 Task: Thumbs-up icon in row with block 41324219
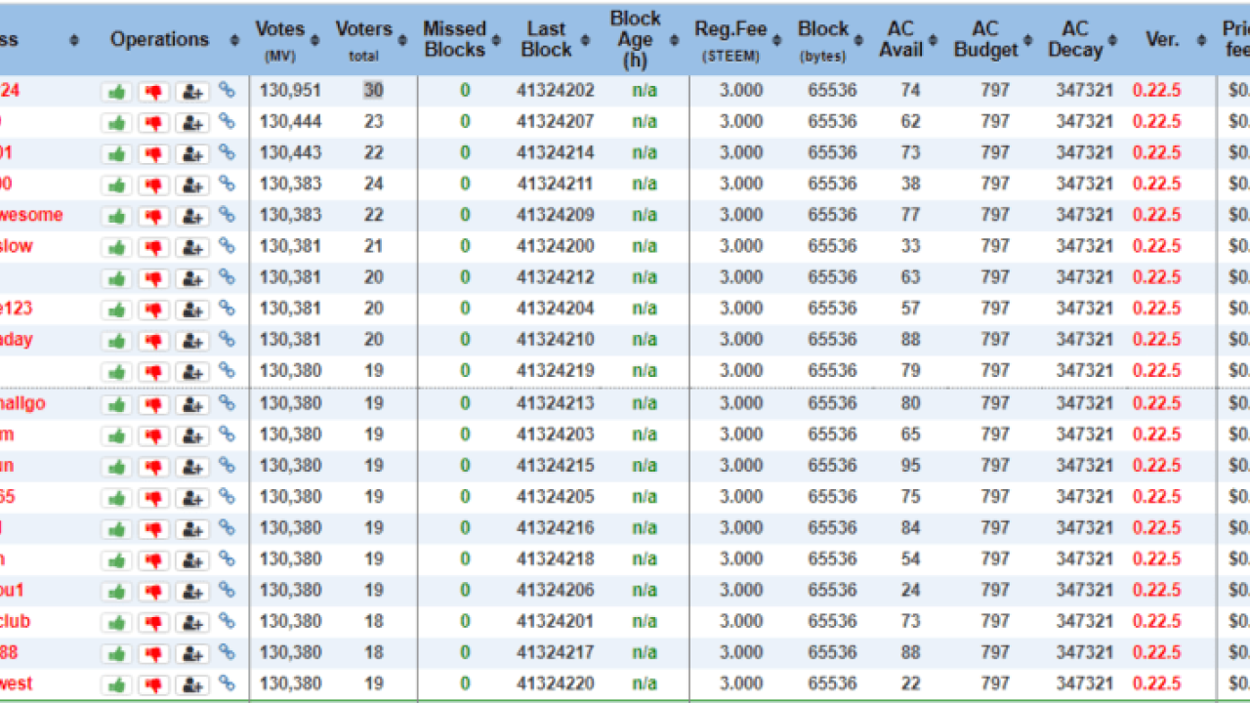click(117, 372)
